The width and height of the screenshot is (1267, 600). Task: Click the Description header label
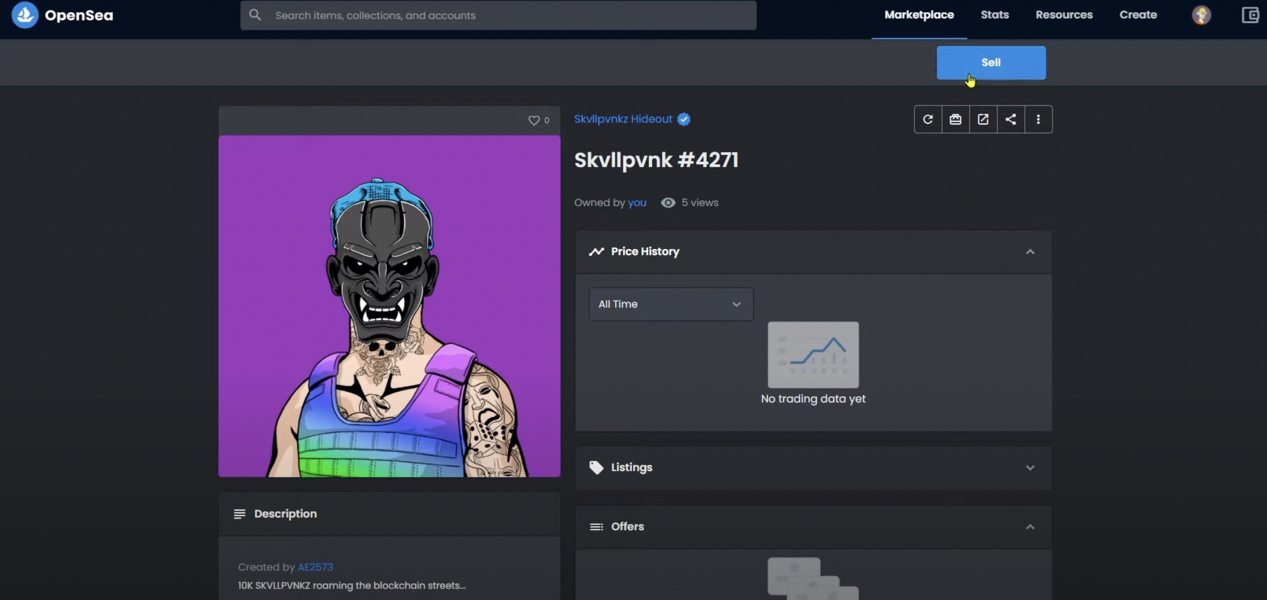pyautogui.click(x=285, y=514)
